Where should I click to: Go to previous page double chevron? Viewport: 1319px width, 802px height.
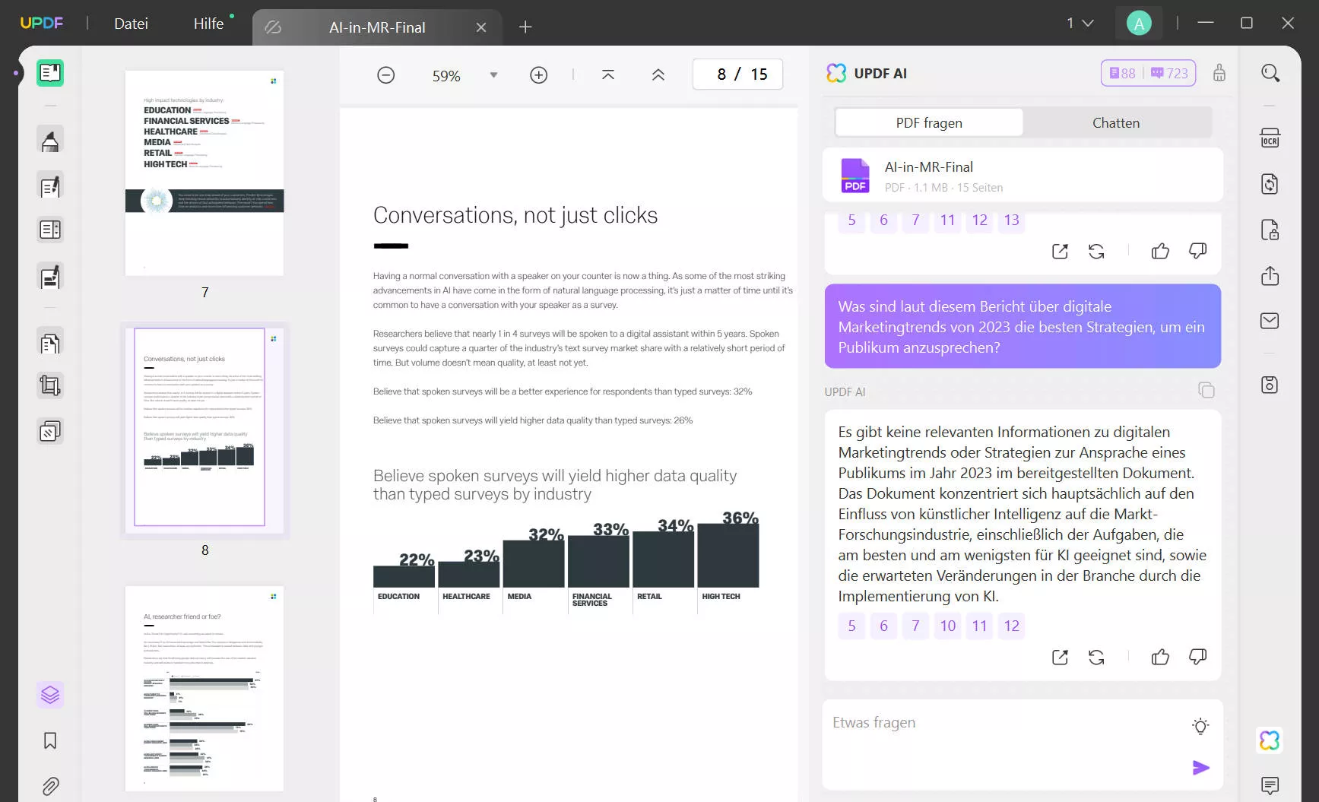point(658,74)
